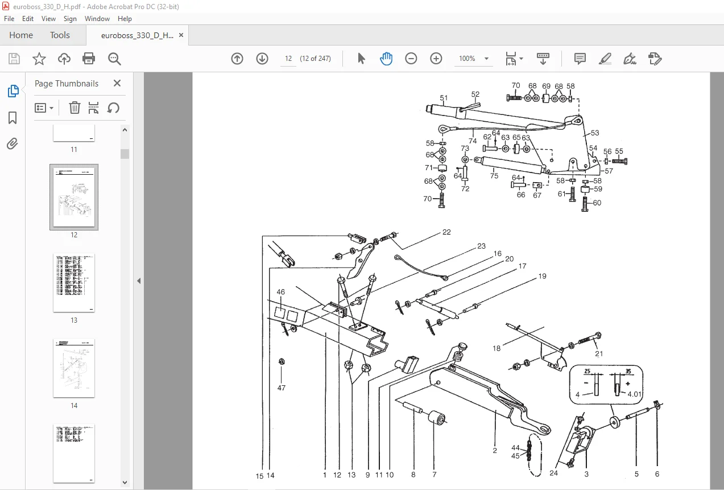Switch to the Tools tab

[60, 35]
